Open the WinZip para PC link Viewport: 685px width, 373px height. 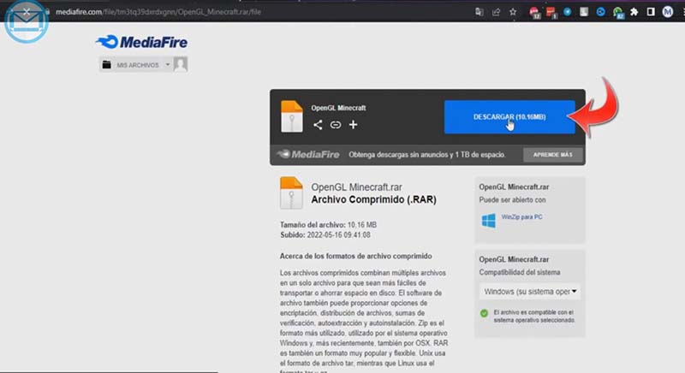pyautogui.click(x=521, y=216)
